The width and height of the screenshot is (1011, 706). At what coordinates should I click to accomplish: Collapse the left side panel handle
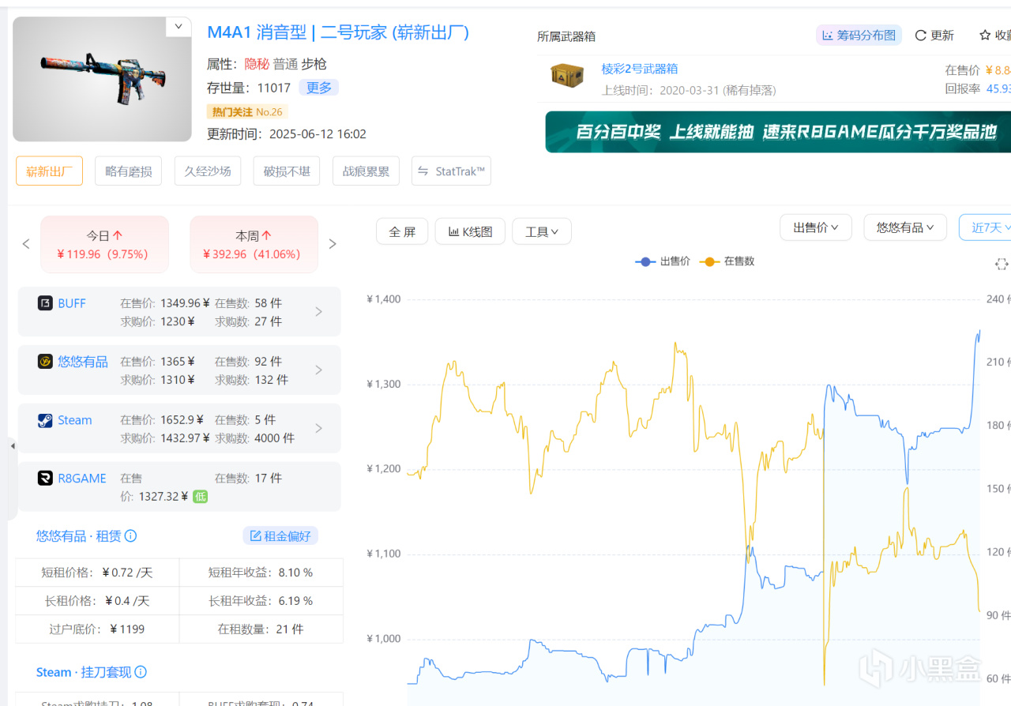tap(12, 446)
